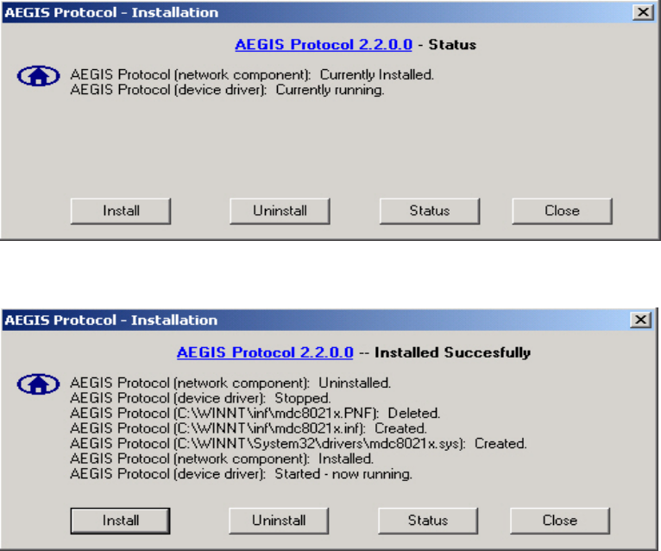Click the lower window's title bar text
Screen dimensions: 661x551
(x=111, y=320)
